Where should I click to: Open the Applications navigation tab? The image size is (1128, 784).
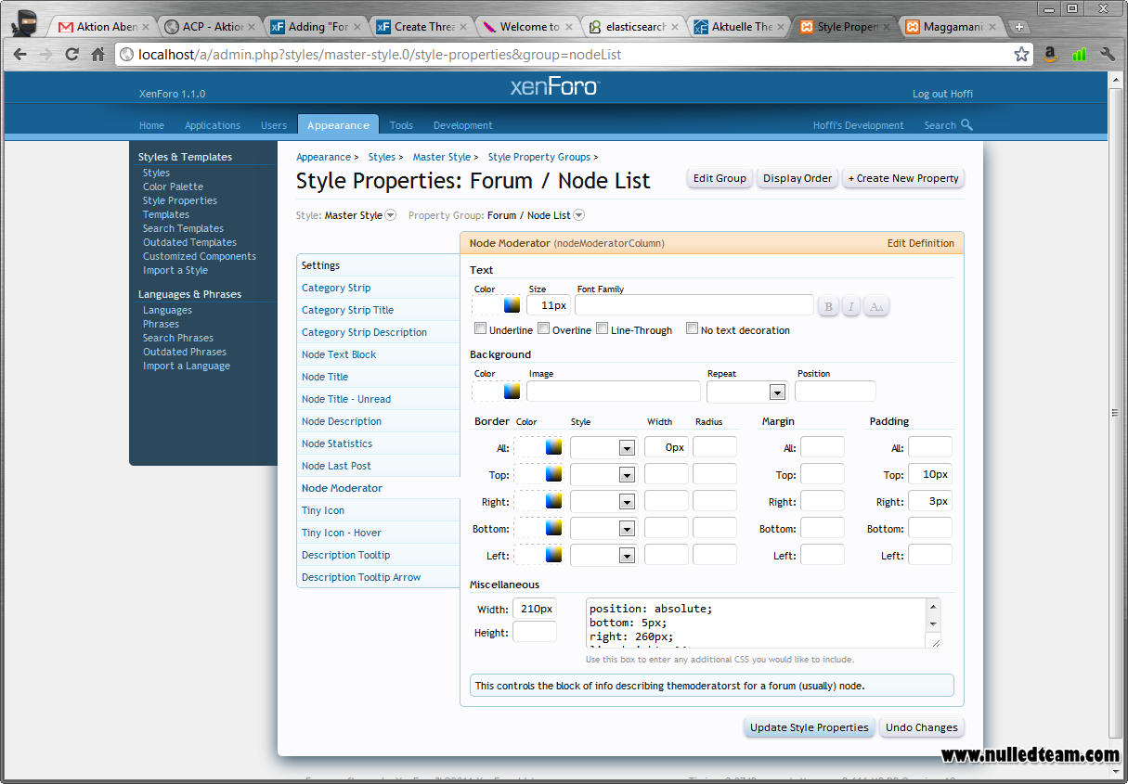[x=213, y=125]
